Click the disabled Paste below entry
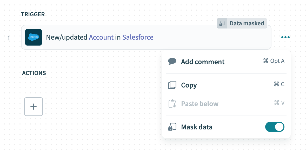This screenshot has width=306, height=154. pyautogui.click(x=199, y=104)
